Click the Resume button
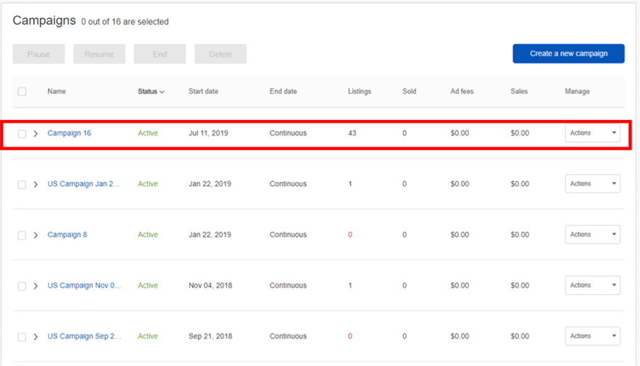Screen dimensions: 640x366 tap(99, 54)
